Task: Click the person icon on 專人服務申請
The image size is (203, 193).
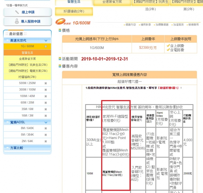Action: pos(17,21)
